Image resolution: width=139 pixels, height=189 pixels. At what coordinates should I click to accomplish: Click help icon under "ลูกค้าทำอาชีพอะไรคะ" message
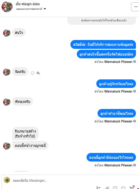click(135, 121)
